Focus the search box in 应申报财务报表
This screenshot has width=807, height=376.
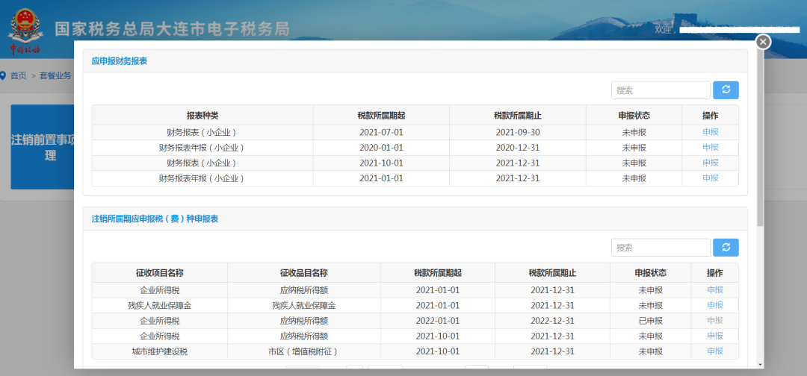coord(661,90)
